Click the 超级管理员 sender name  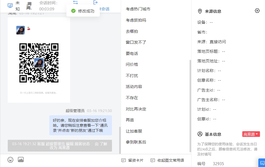75,111
